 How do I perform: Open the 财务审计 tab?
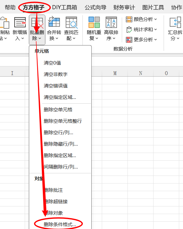click(124, 7)
